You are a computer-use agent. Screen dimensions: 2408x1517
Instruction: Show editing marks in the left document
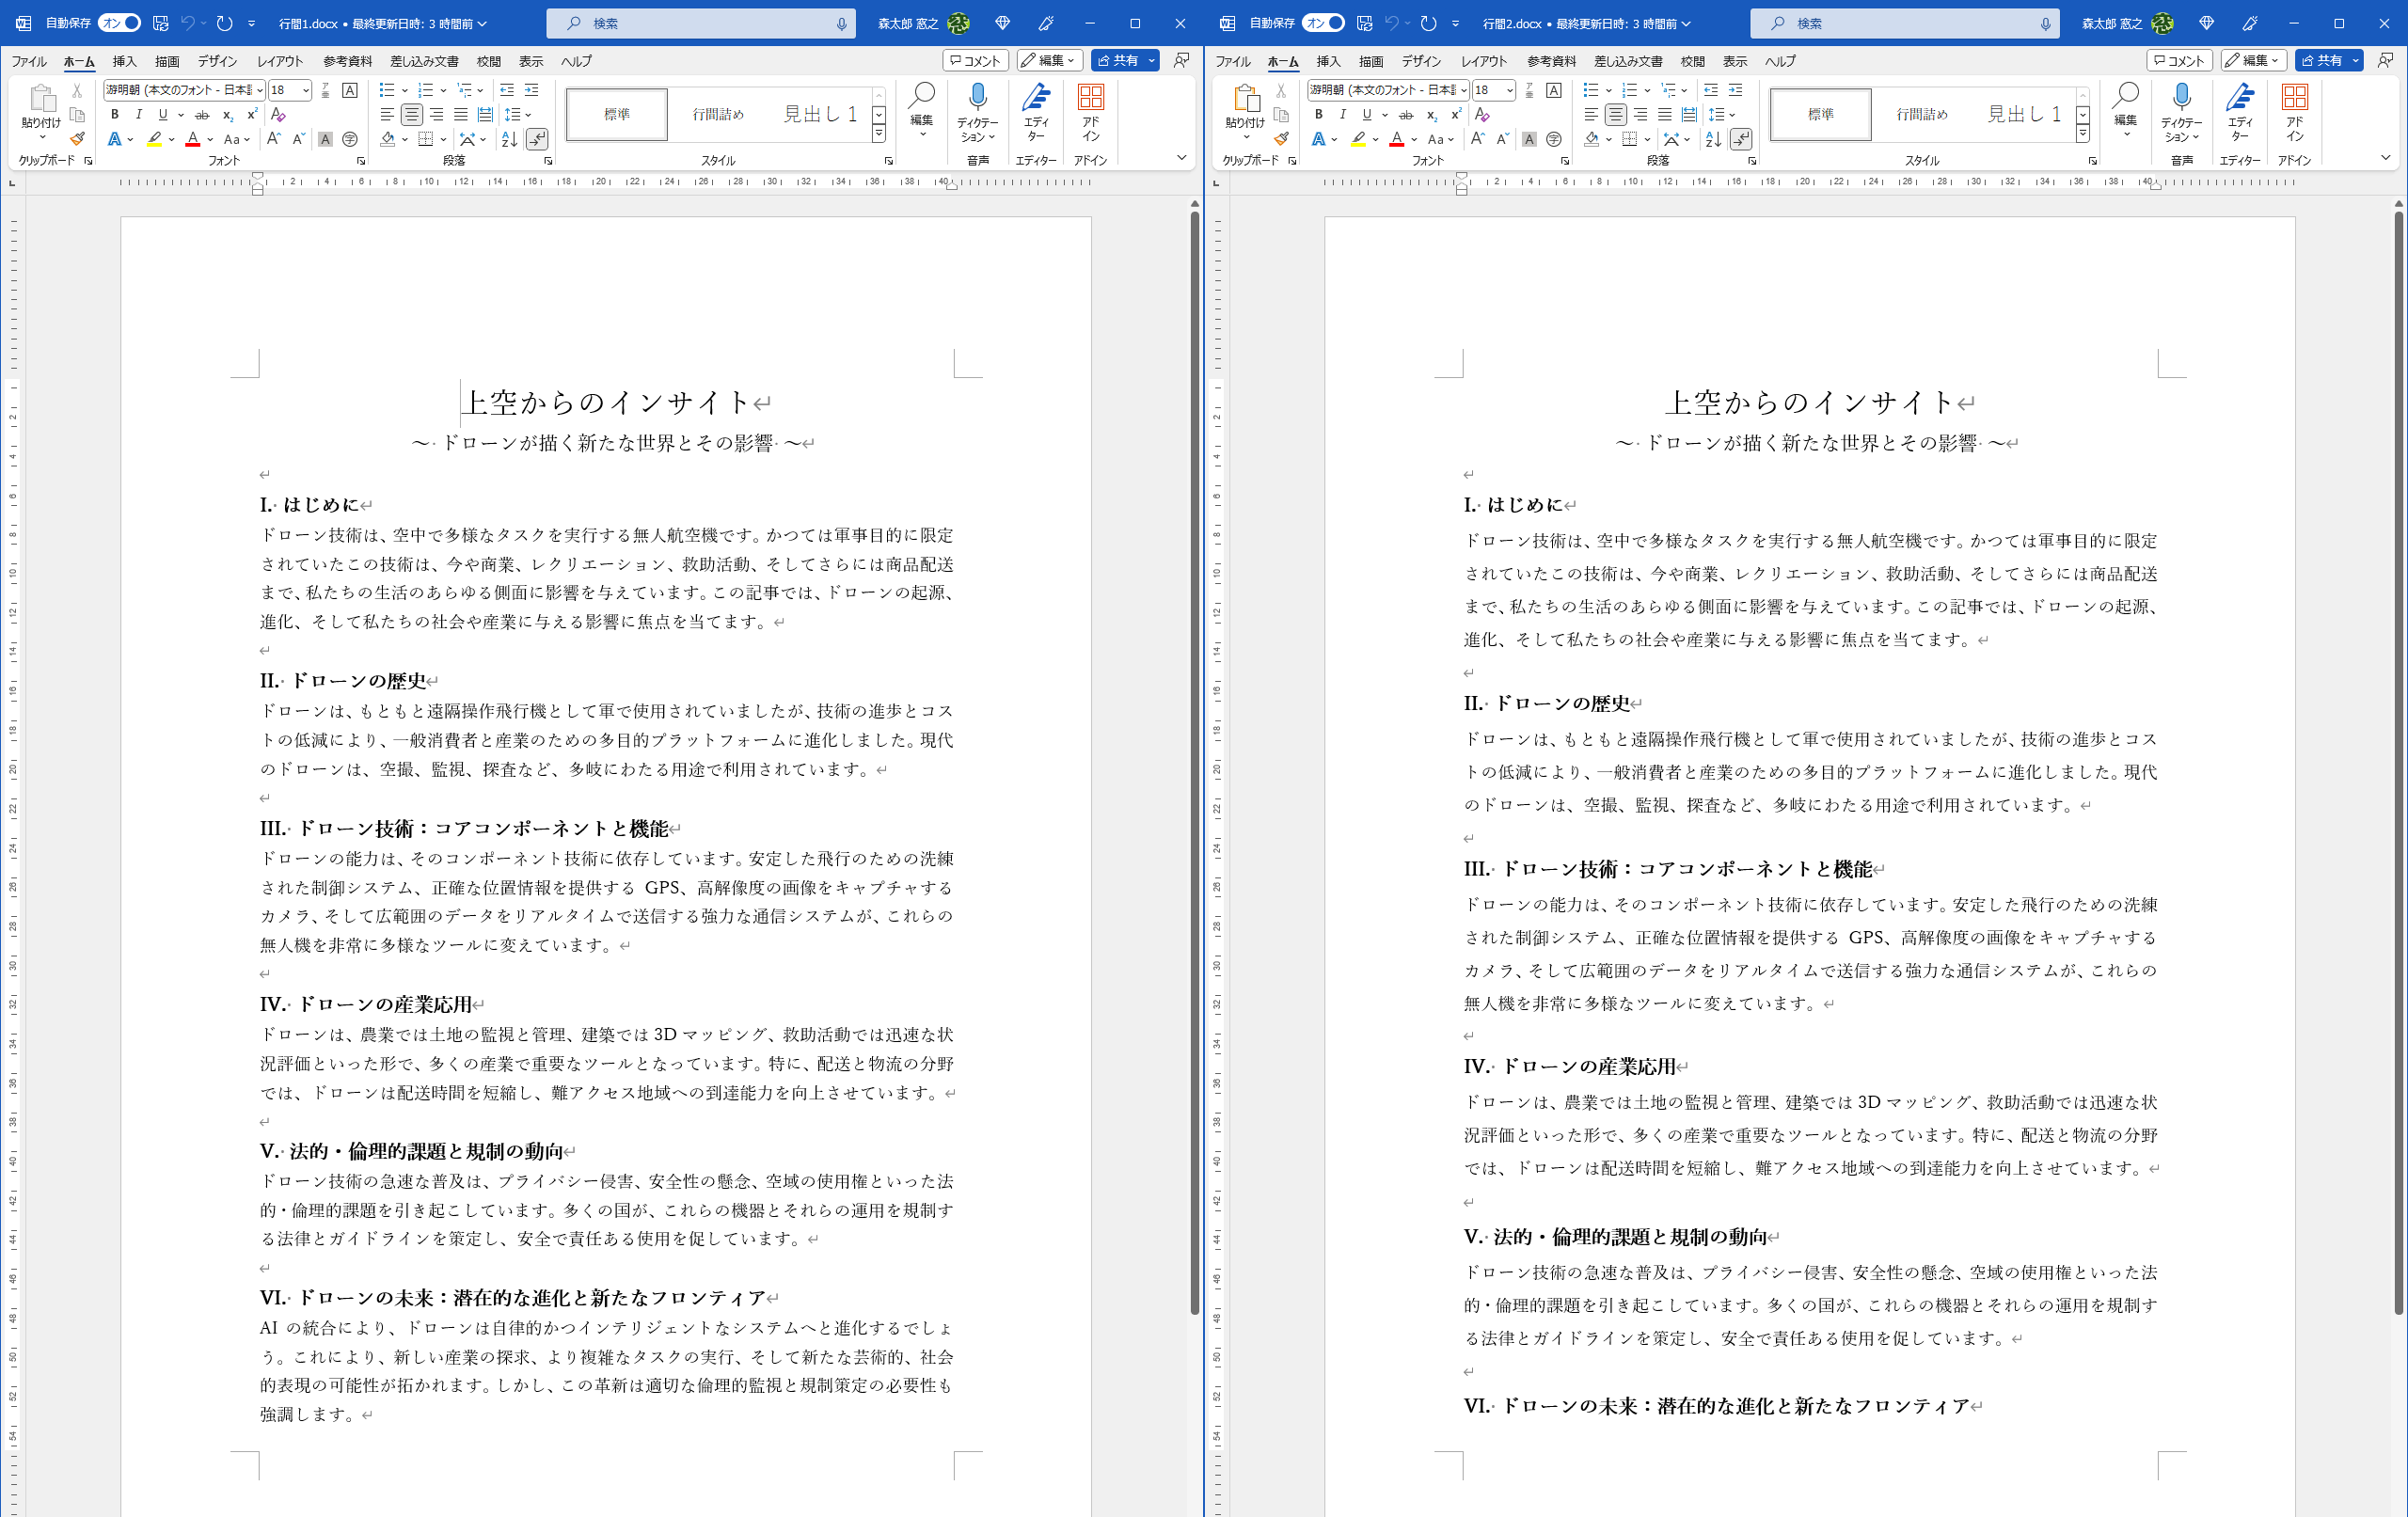(x=538, y=139)
